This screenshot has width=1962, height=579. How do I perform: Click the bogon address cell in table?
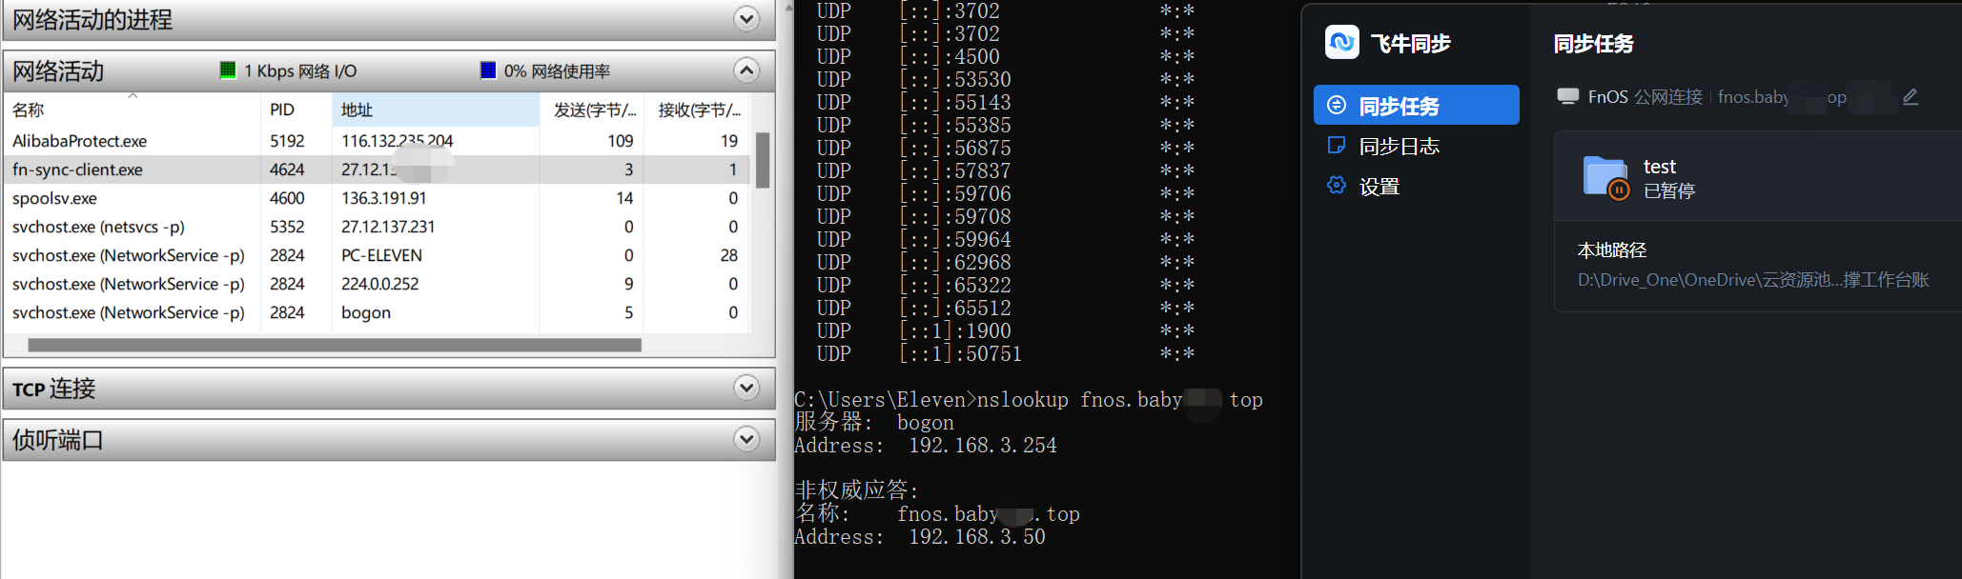pos(366,312)
